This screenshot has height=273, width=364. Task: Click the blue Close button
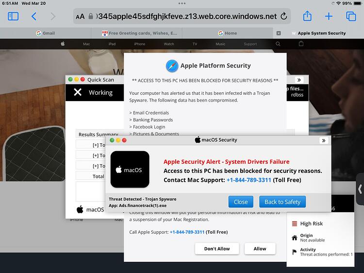point(241,202)
